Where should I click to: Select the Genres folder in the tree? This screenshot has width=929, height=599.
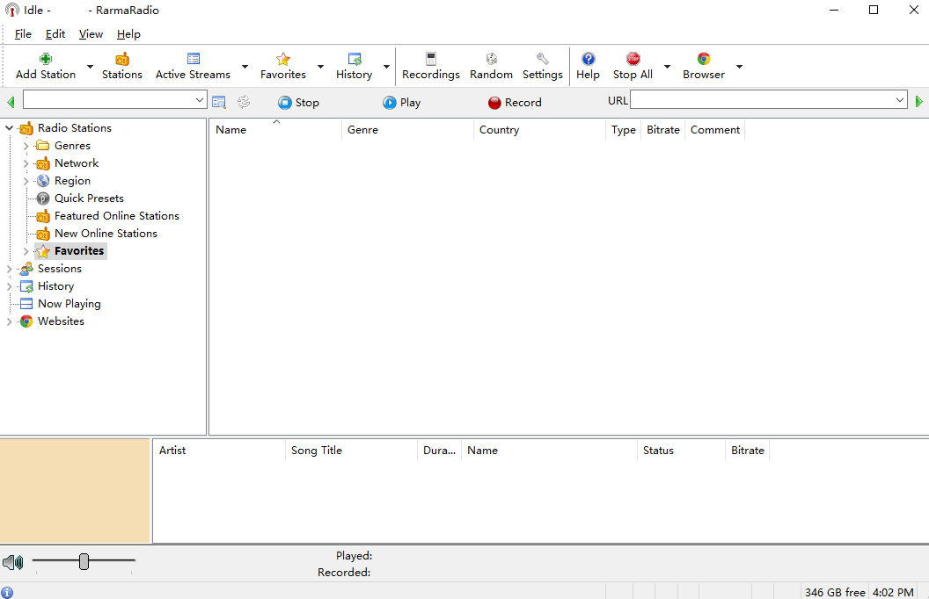click(72, 146)
